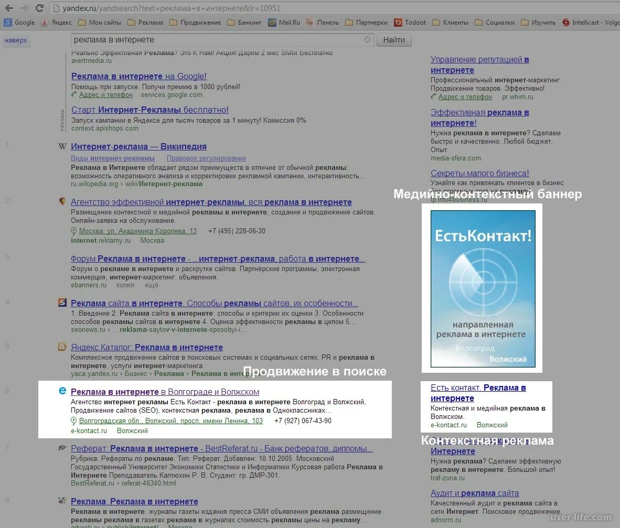Open the Google bookmark
The width and height of the screenshot is (620, 528).
(x=19, y=23)
